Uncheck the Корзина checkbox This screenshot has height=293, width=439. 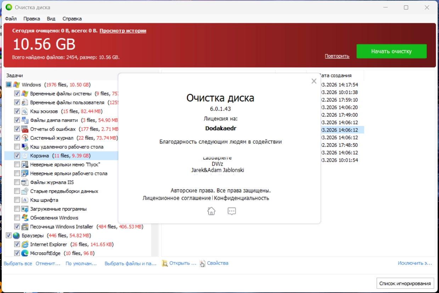coord(17,156)
